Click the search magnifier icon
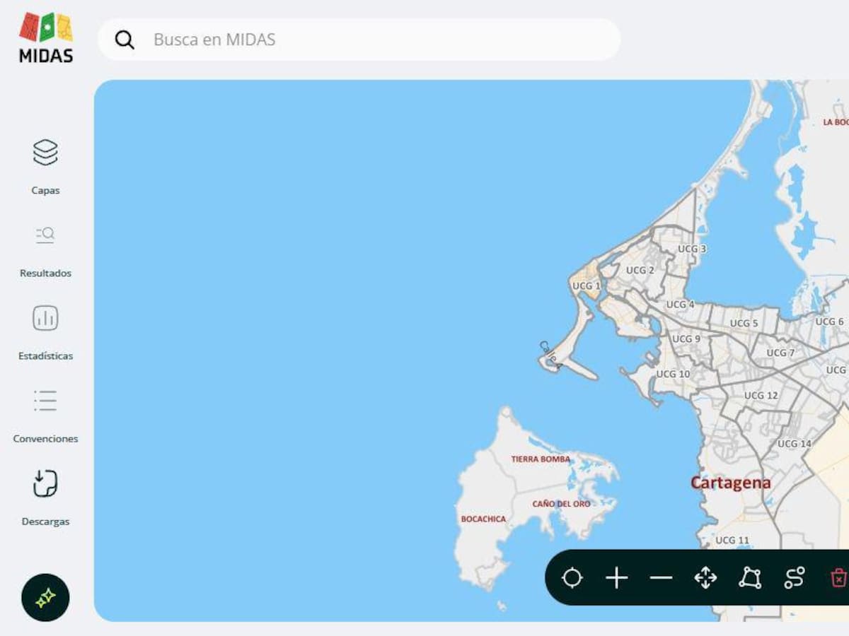Image resolution: width=849 pixels, height=636 pixels. click(125, 40)
